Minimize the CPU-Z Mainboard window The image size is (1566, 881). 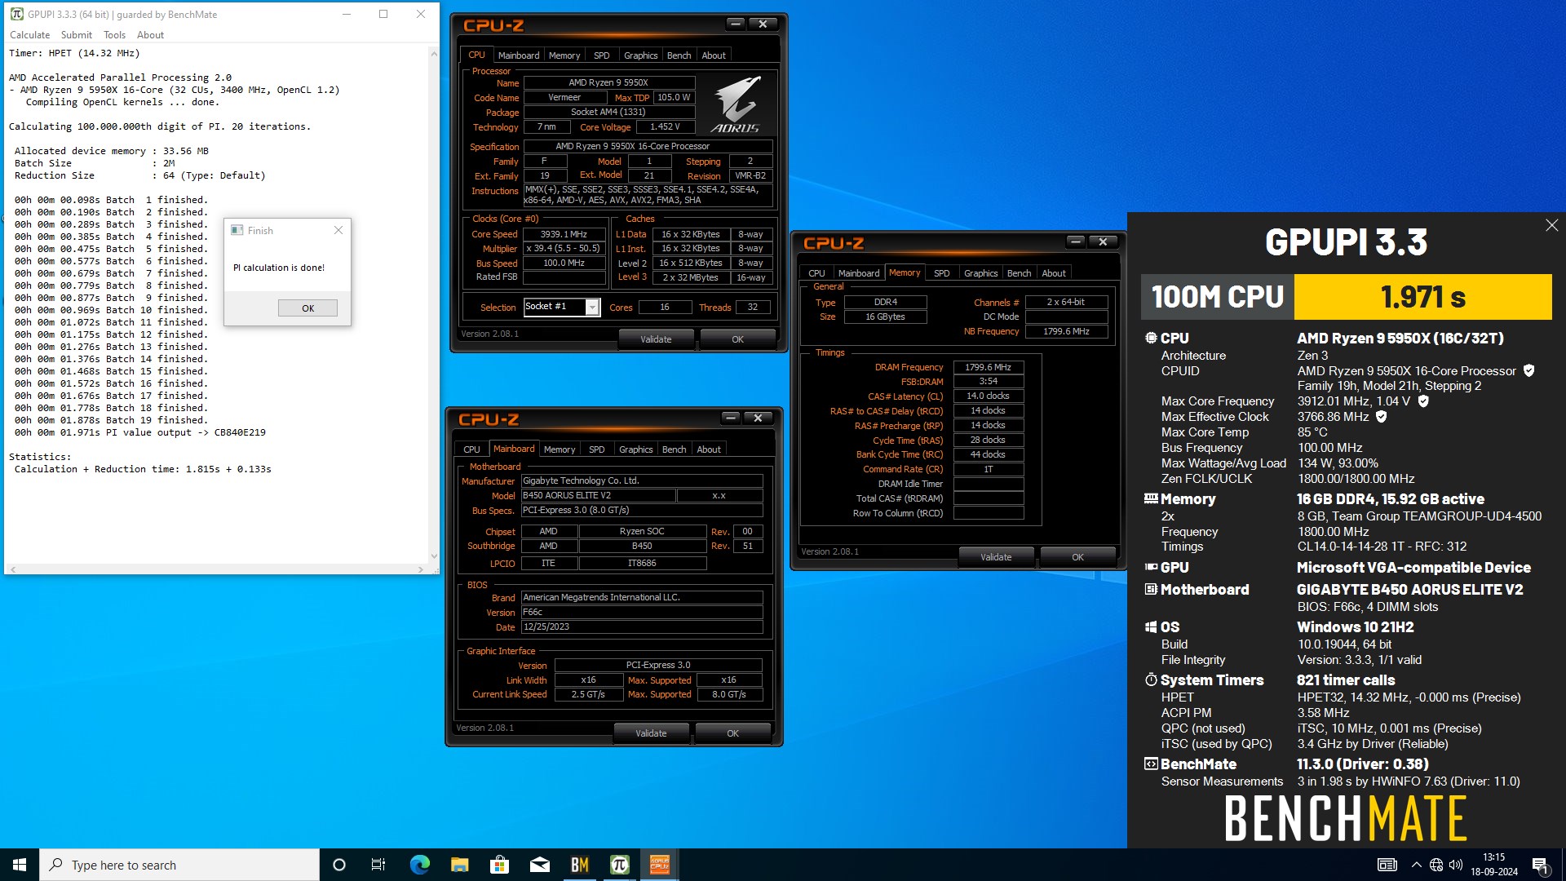(x=731, y=418)
